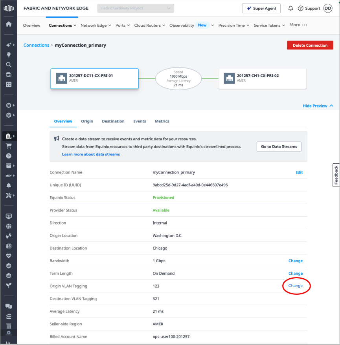Screen dimensions: 340x345
Task: Open notifications bell in top header
Action: click(x=290, y=8)
